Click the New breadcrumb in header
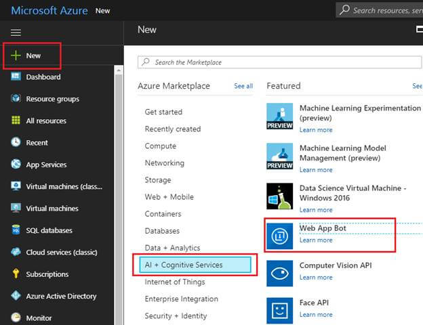 102,11
